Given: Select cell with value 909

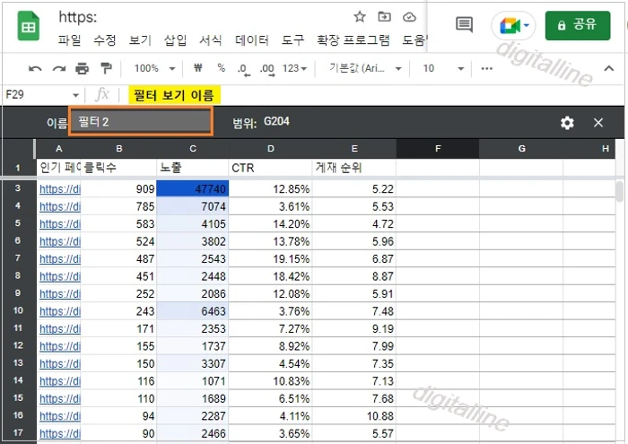Looking at the screenshot, I should (118, 188).
